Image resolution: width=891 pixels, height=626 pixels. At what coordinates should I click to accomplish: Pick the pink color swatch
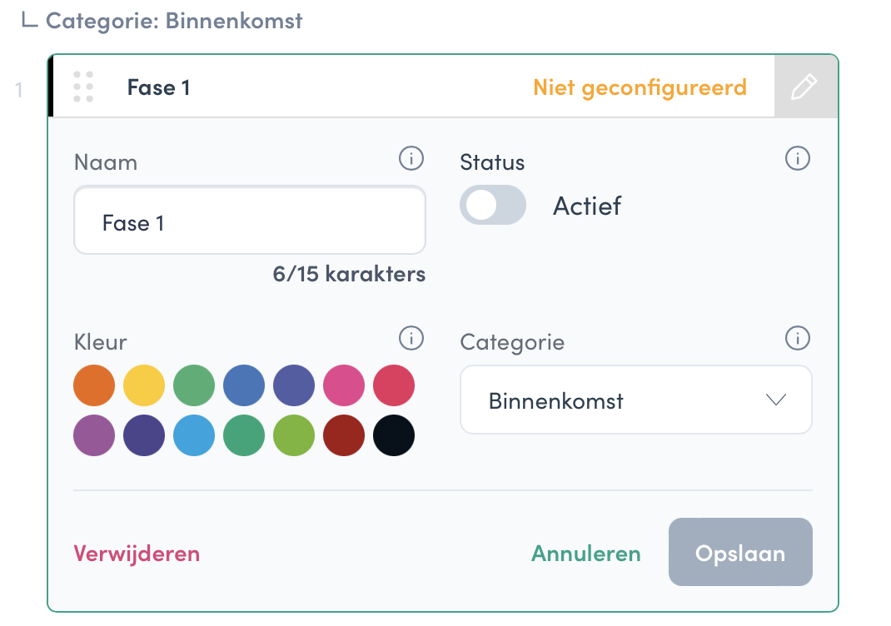(344, 385)
